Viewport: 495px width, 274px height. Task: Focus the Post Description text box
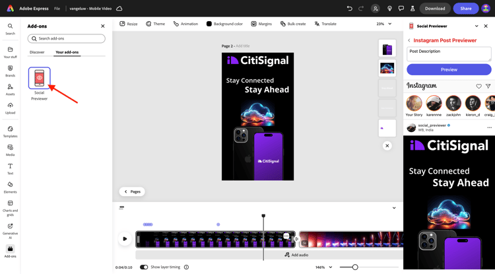[x=449, y=54]
